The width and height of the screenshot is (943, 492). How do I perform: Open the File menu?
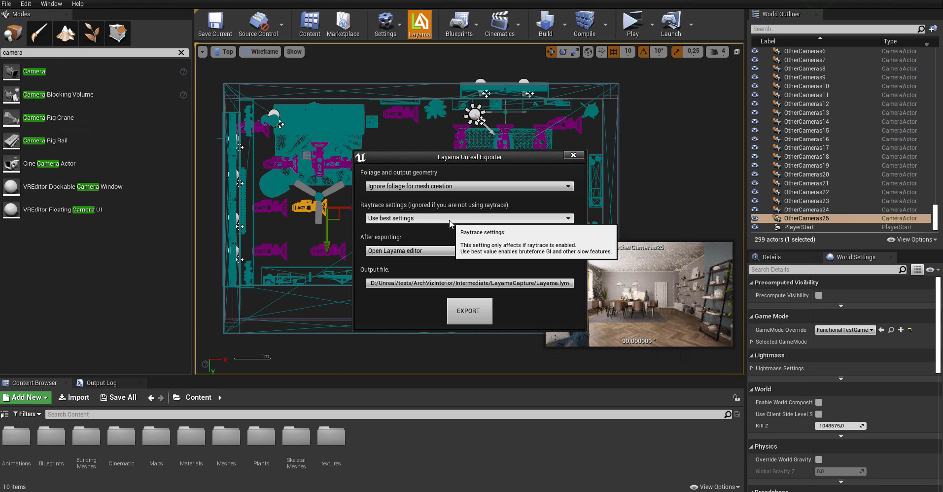coord(6,4)
